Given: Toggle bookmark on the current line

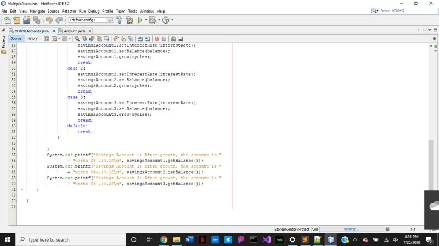Looking at the screenshot, I should click(x=131, y=39).
